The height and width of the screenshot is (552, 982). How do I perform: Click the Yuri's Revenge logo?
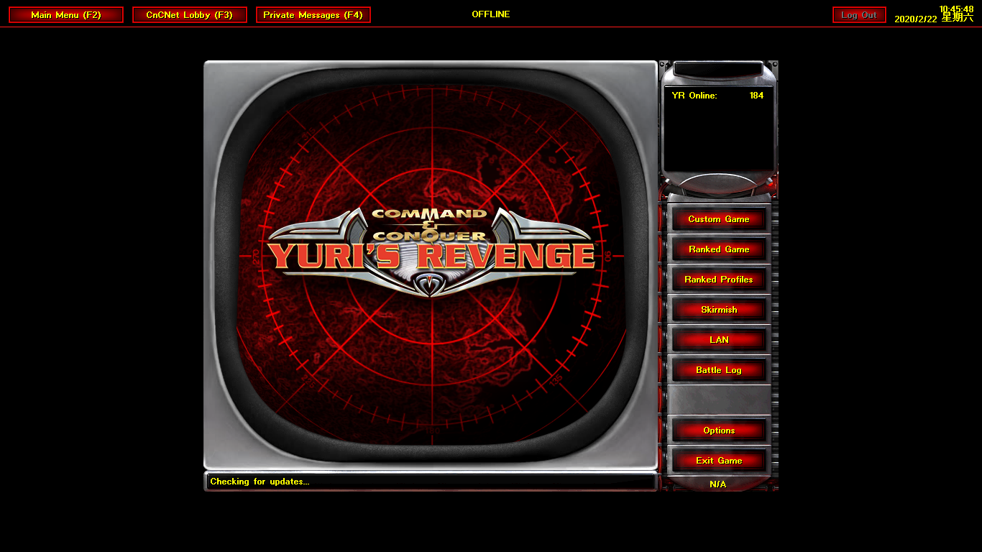(431, 252)
